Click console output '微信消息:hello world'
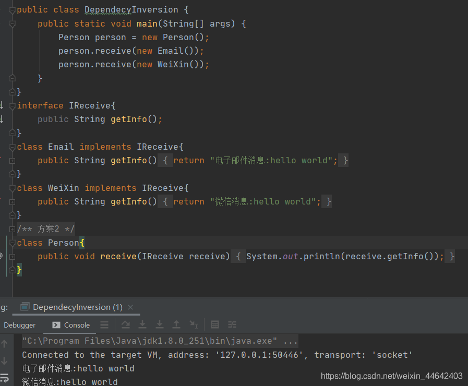Screen dimensions: 468x386 point(70,381)
